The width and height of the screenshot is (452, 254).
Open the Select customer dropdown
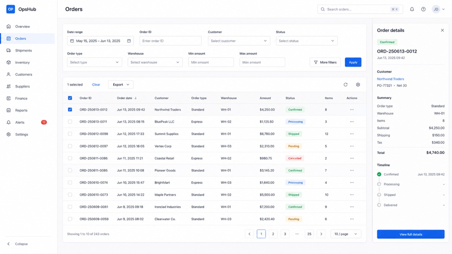pyautogui.click(x=239, y=41)
